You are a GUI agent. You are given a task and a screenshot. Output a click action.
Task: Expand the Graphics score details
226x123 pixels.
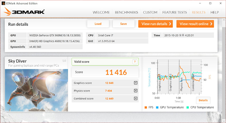[136, 83]
